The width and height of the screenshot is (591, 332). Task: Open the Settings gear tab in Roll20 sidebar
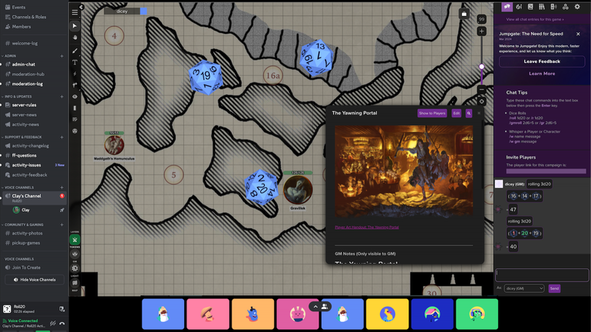coord(577,7)
